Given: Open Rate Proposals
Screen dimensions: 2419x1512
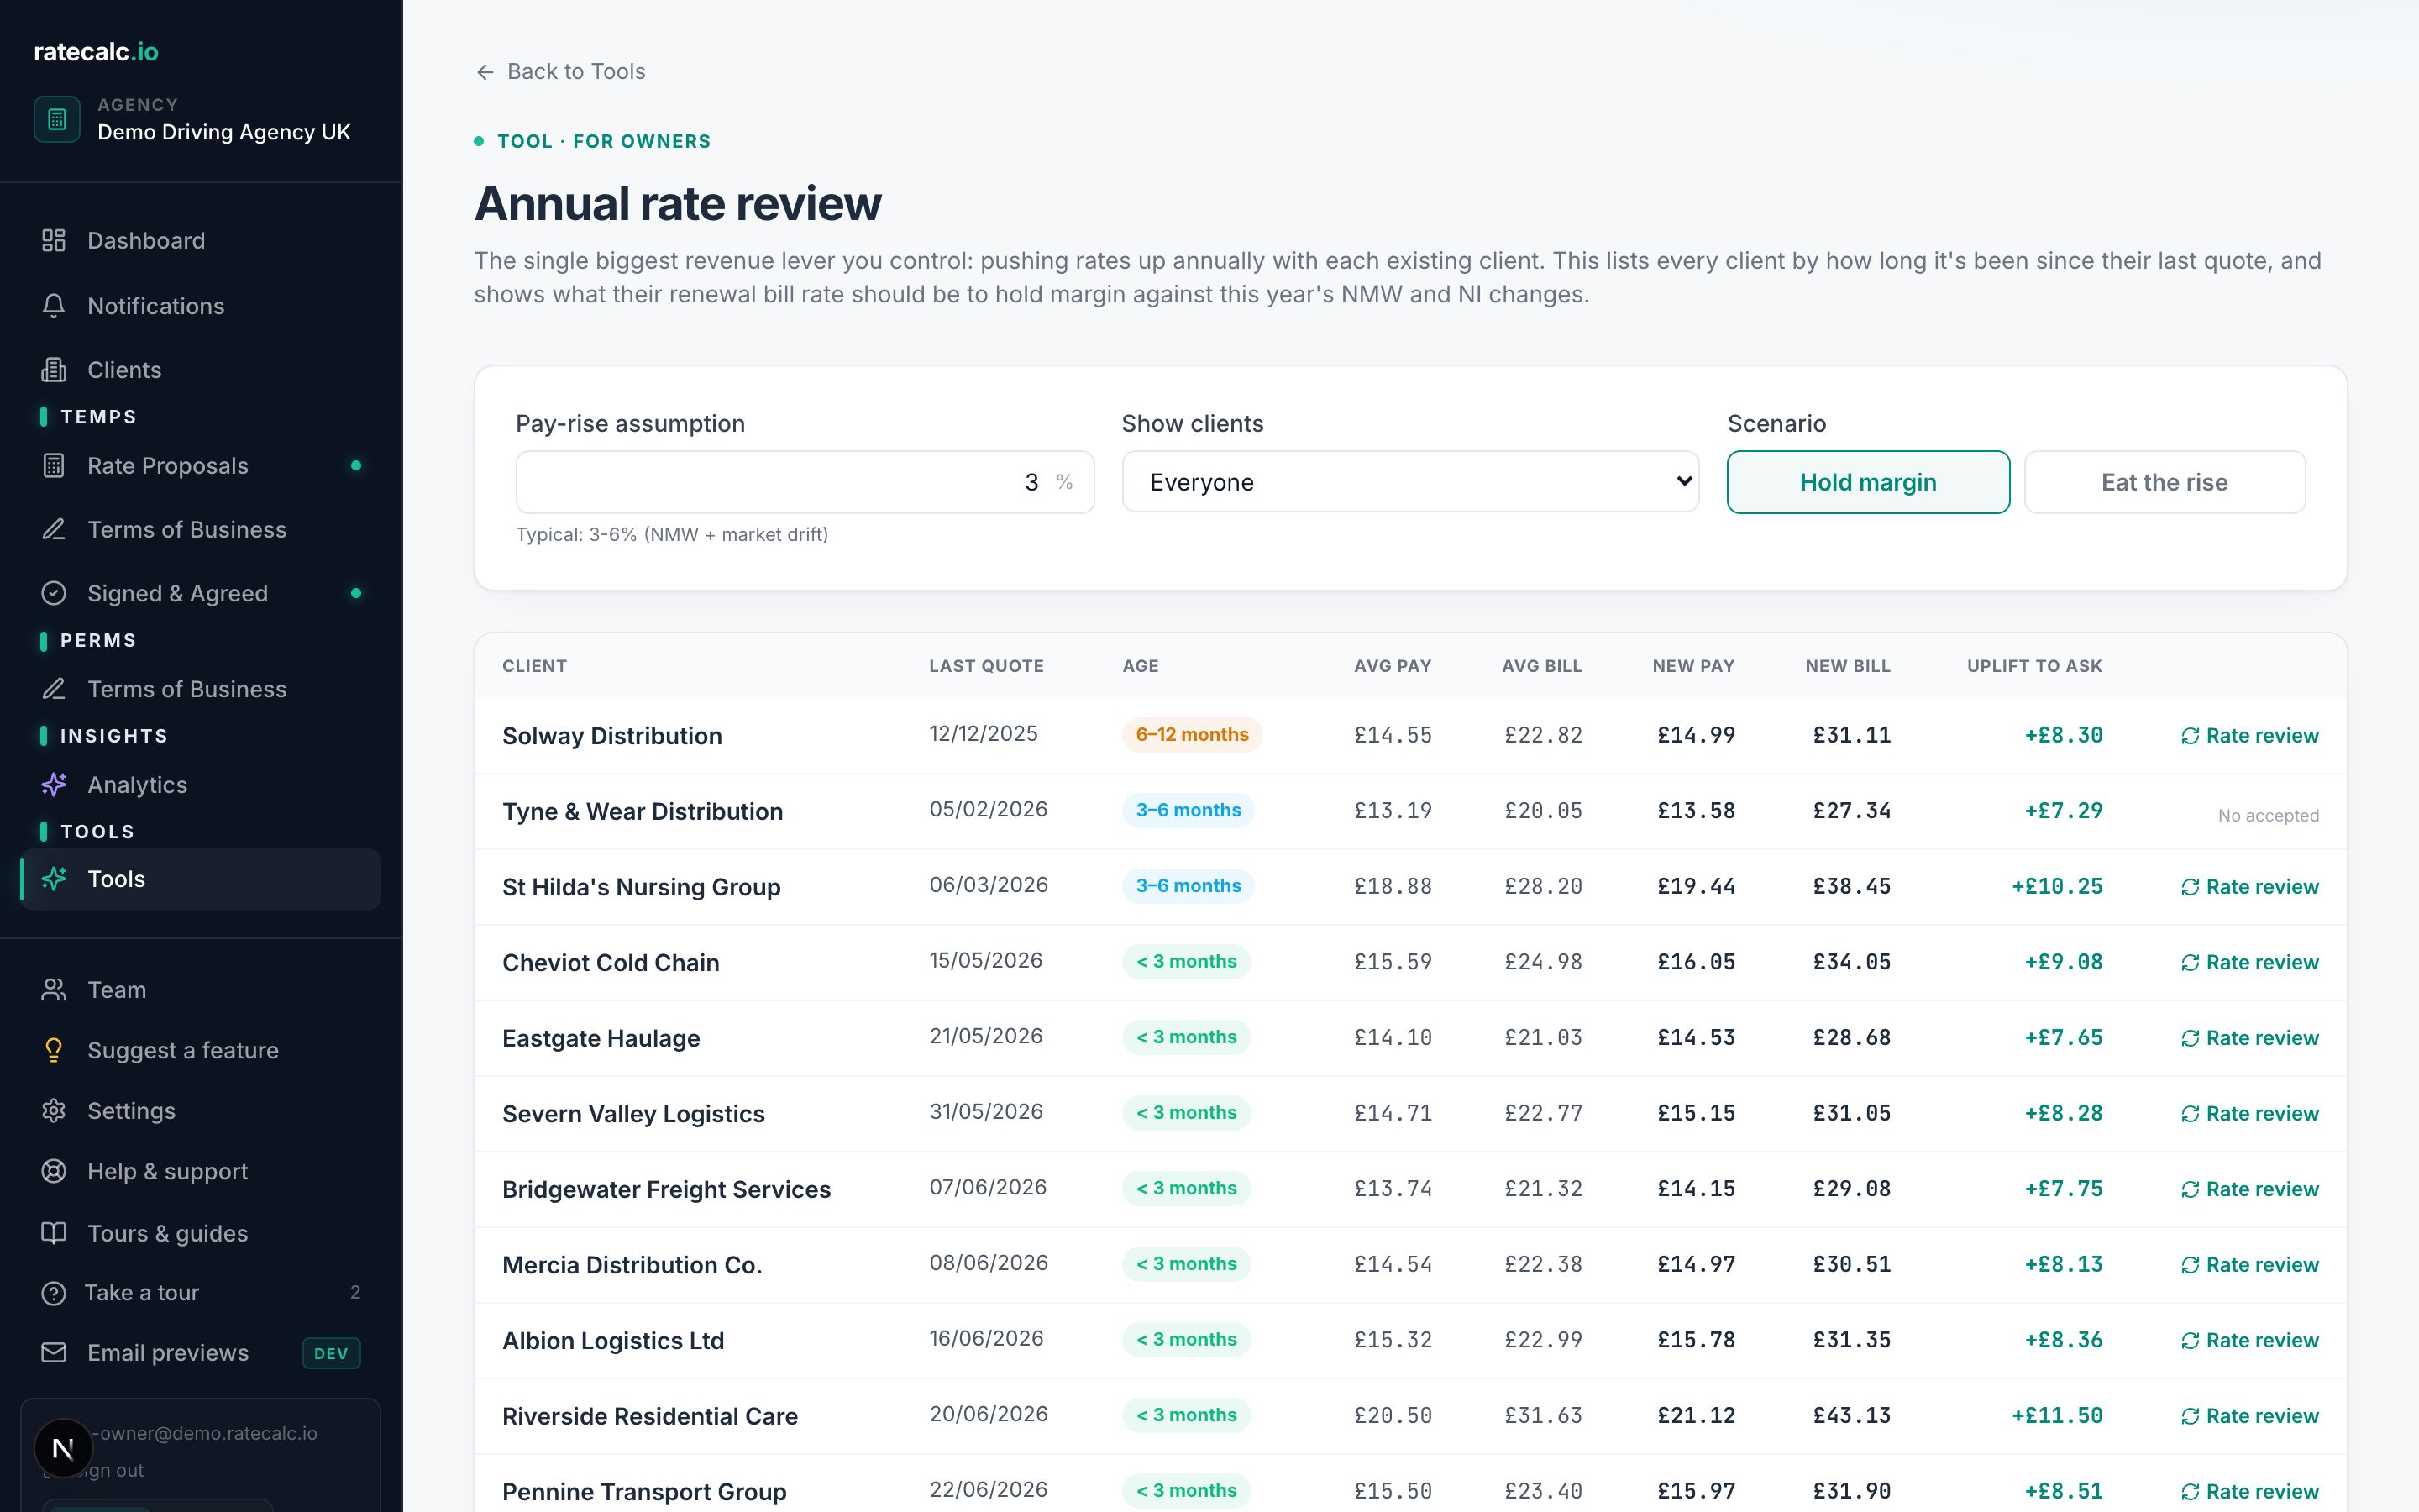Looking at the screenshot, I should click(x=200, y=465).
